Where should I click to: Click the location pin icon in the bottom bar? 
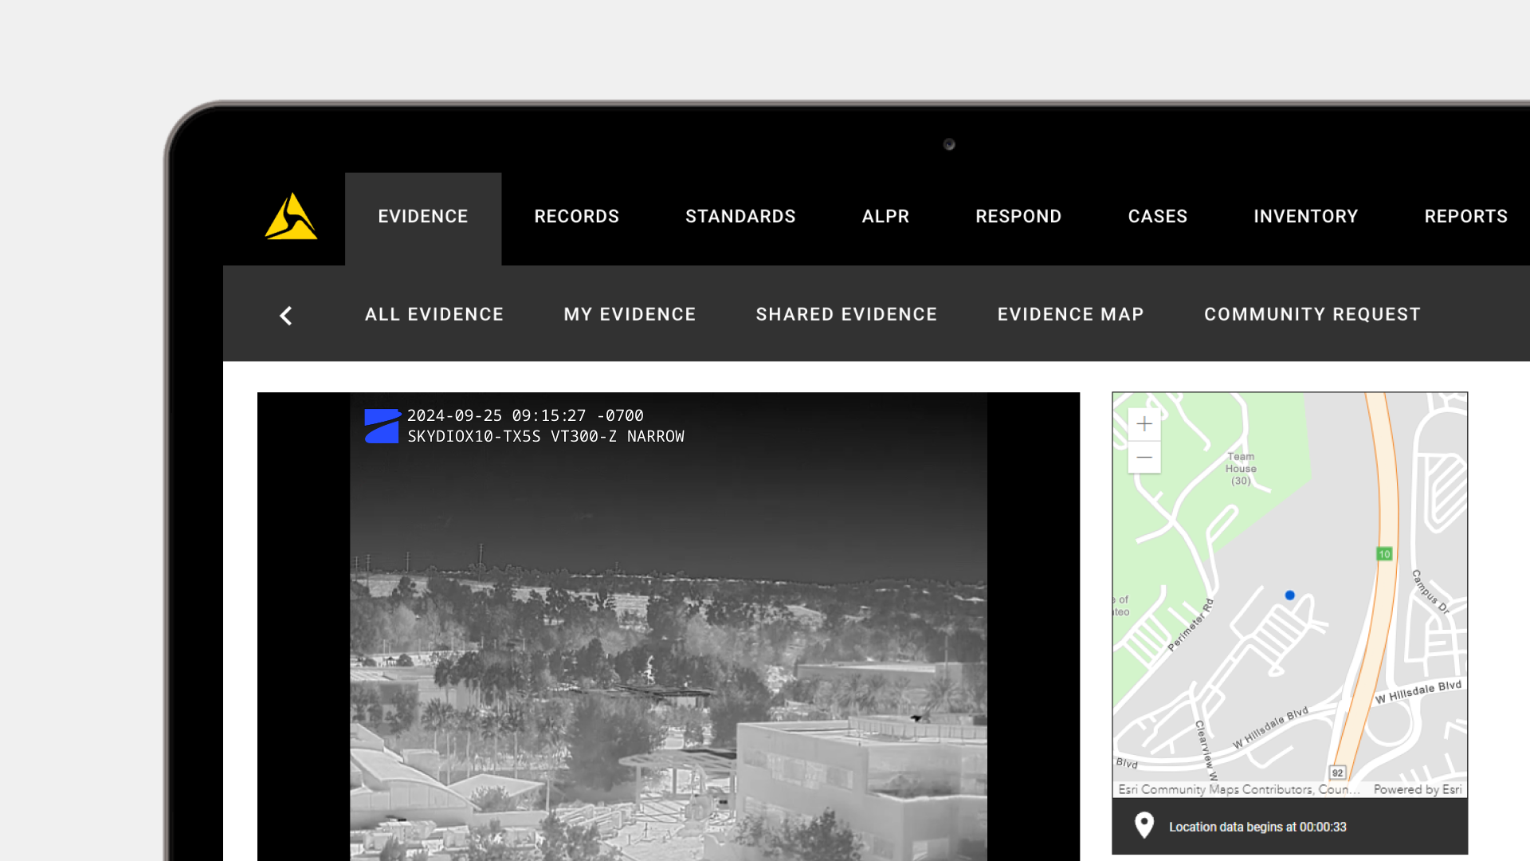(x=1145, y=826)
